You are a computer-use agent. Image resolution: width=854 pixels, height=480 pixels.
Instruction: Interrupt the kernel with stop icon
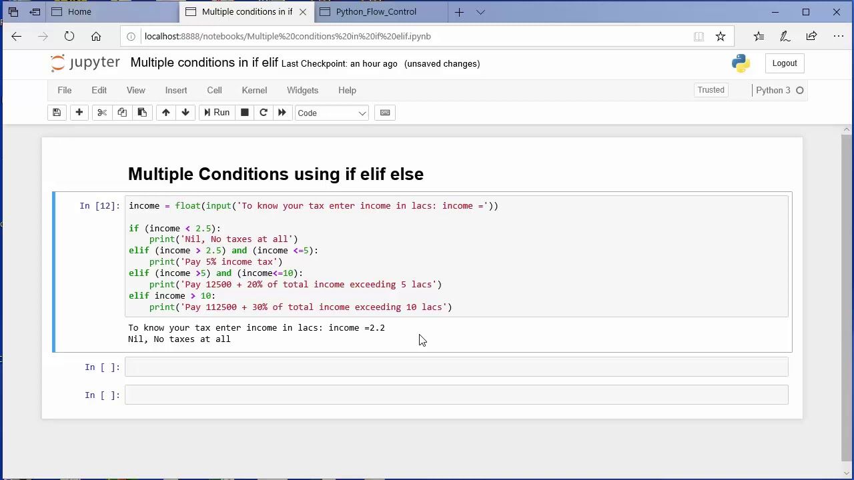(245, 113)
